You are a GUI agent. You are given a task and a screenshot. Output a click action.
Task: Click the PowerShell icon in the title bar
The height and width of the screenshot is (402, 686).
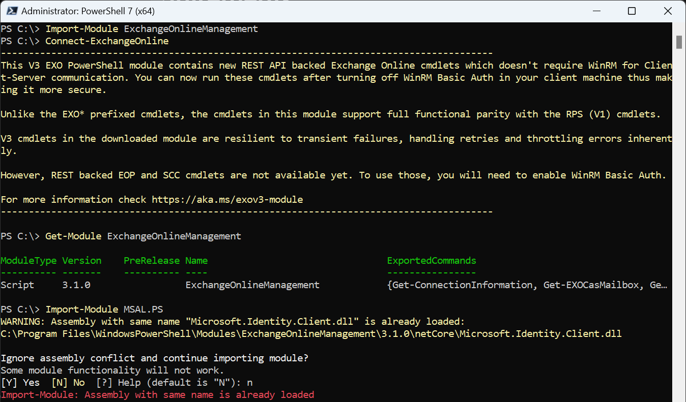click(x=11, y=10)
